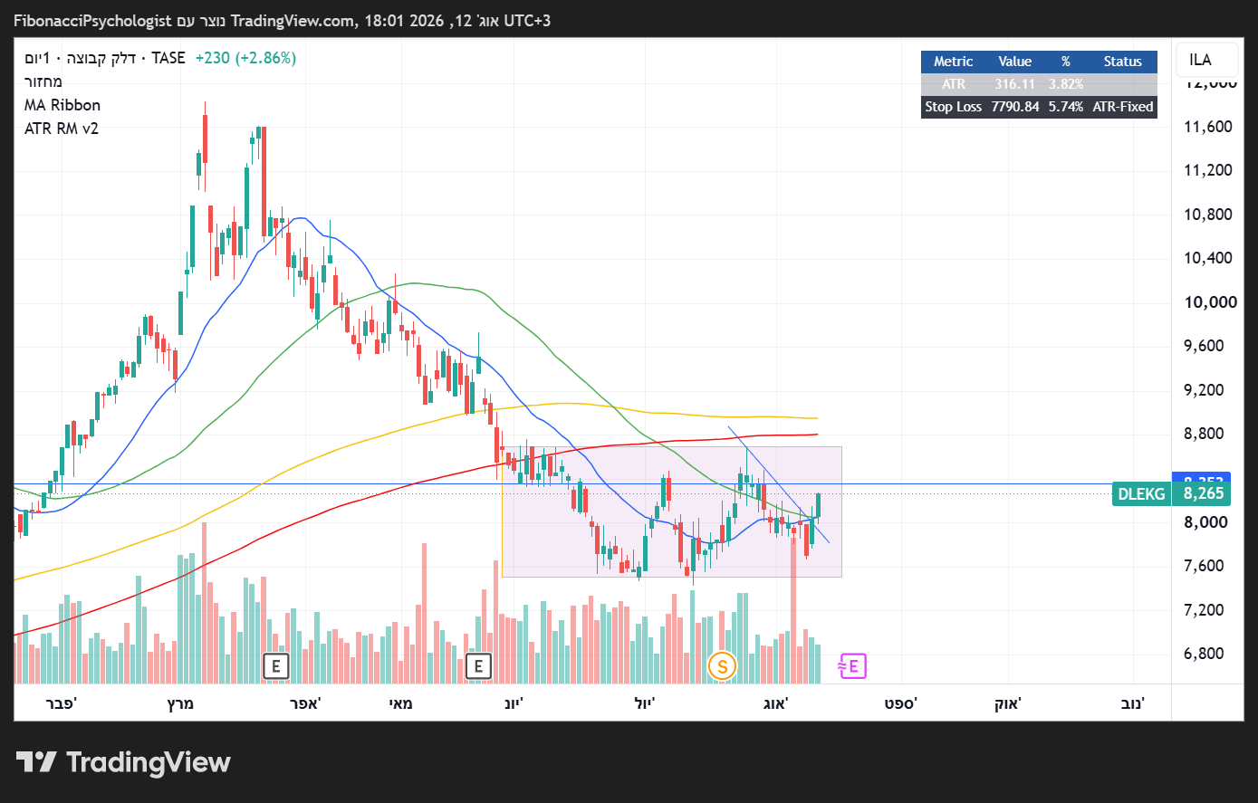Click the 9,600 price axis label
This screenshot has width=1258, height=803.
pyautogui.click(x=1205, y=346)
